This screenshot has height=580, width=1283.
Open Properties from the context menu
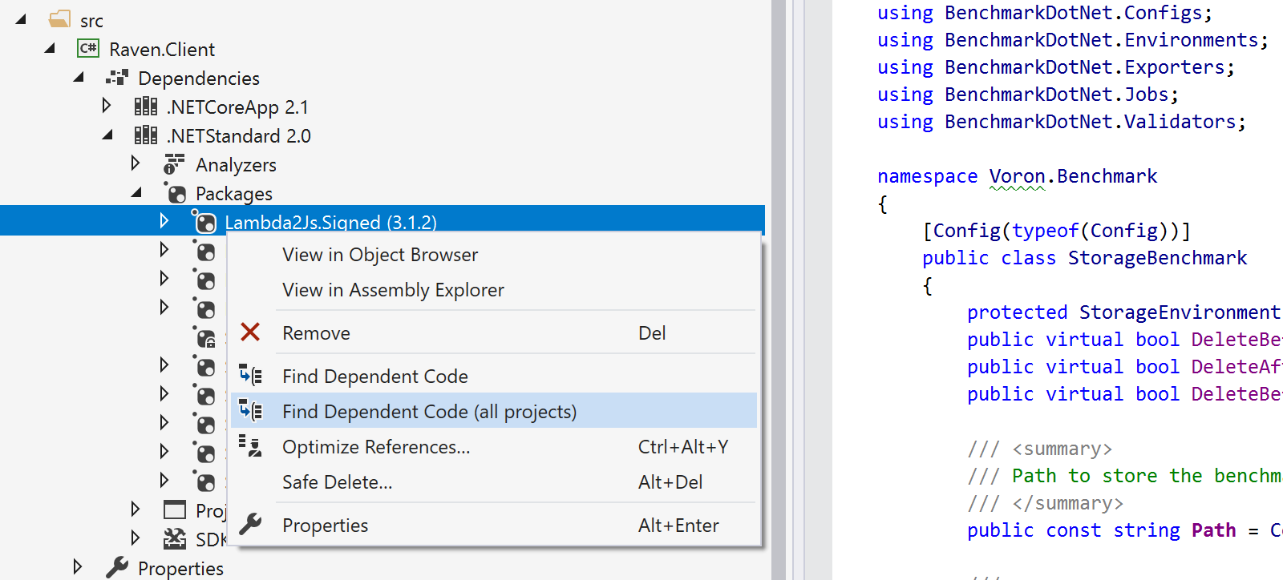494,526
